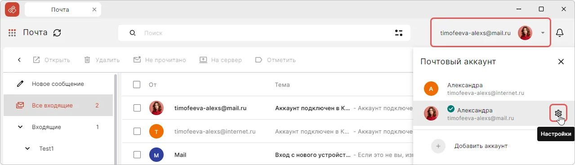
Task: Click the search magnifier icon
Action: tap(132, 33)
